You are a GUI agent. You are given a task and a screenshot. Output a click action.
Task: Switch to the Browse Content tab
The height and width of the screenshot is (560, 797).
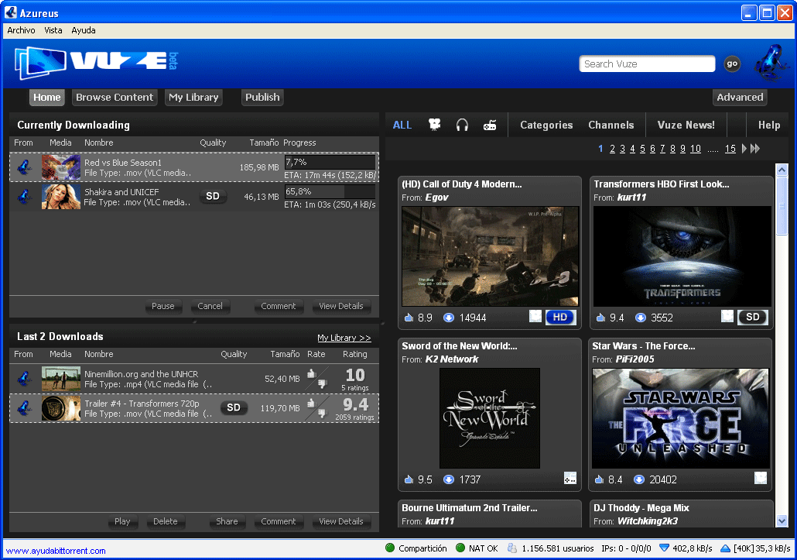click(115, 97)
